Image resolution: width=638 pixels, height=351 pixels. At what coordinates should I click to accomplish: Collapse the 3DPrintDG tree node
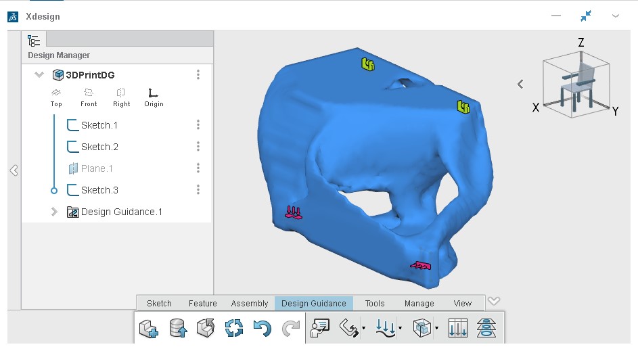click(39, 75)
